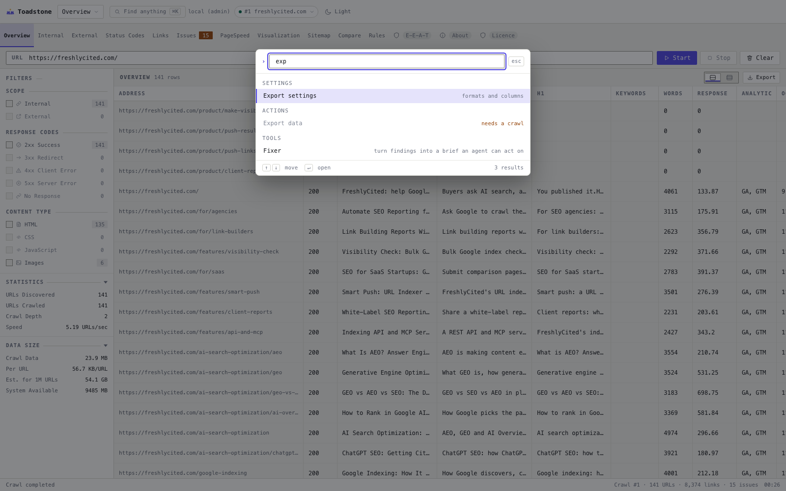Check the Images content type checkbox

coord(9,263)
